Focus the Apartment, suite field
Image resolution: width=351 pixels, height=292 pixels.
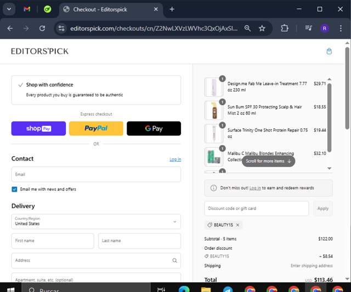(x=96, y=277)
